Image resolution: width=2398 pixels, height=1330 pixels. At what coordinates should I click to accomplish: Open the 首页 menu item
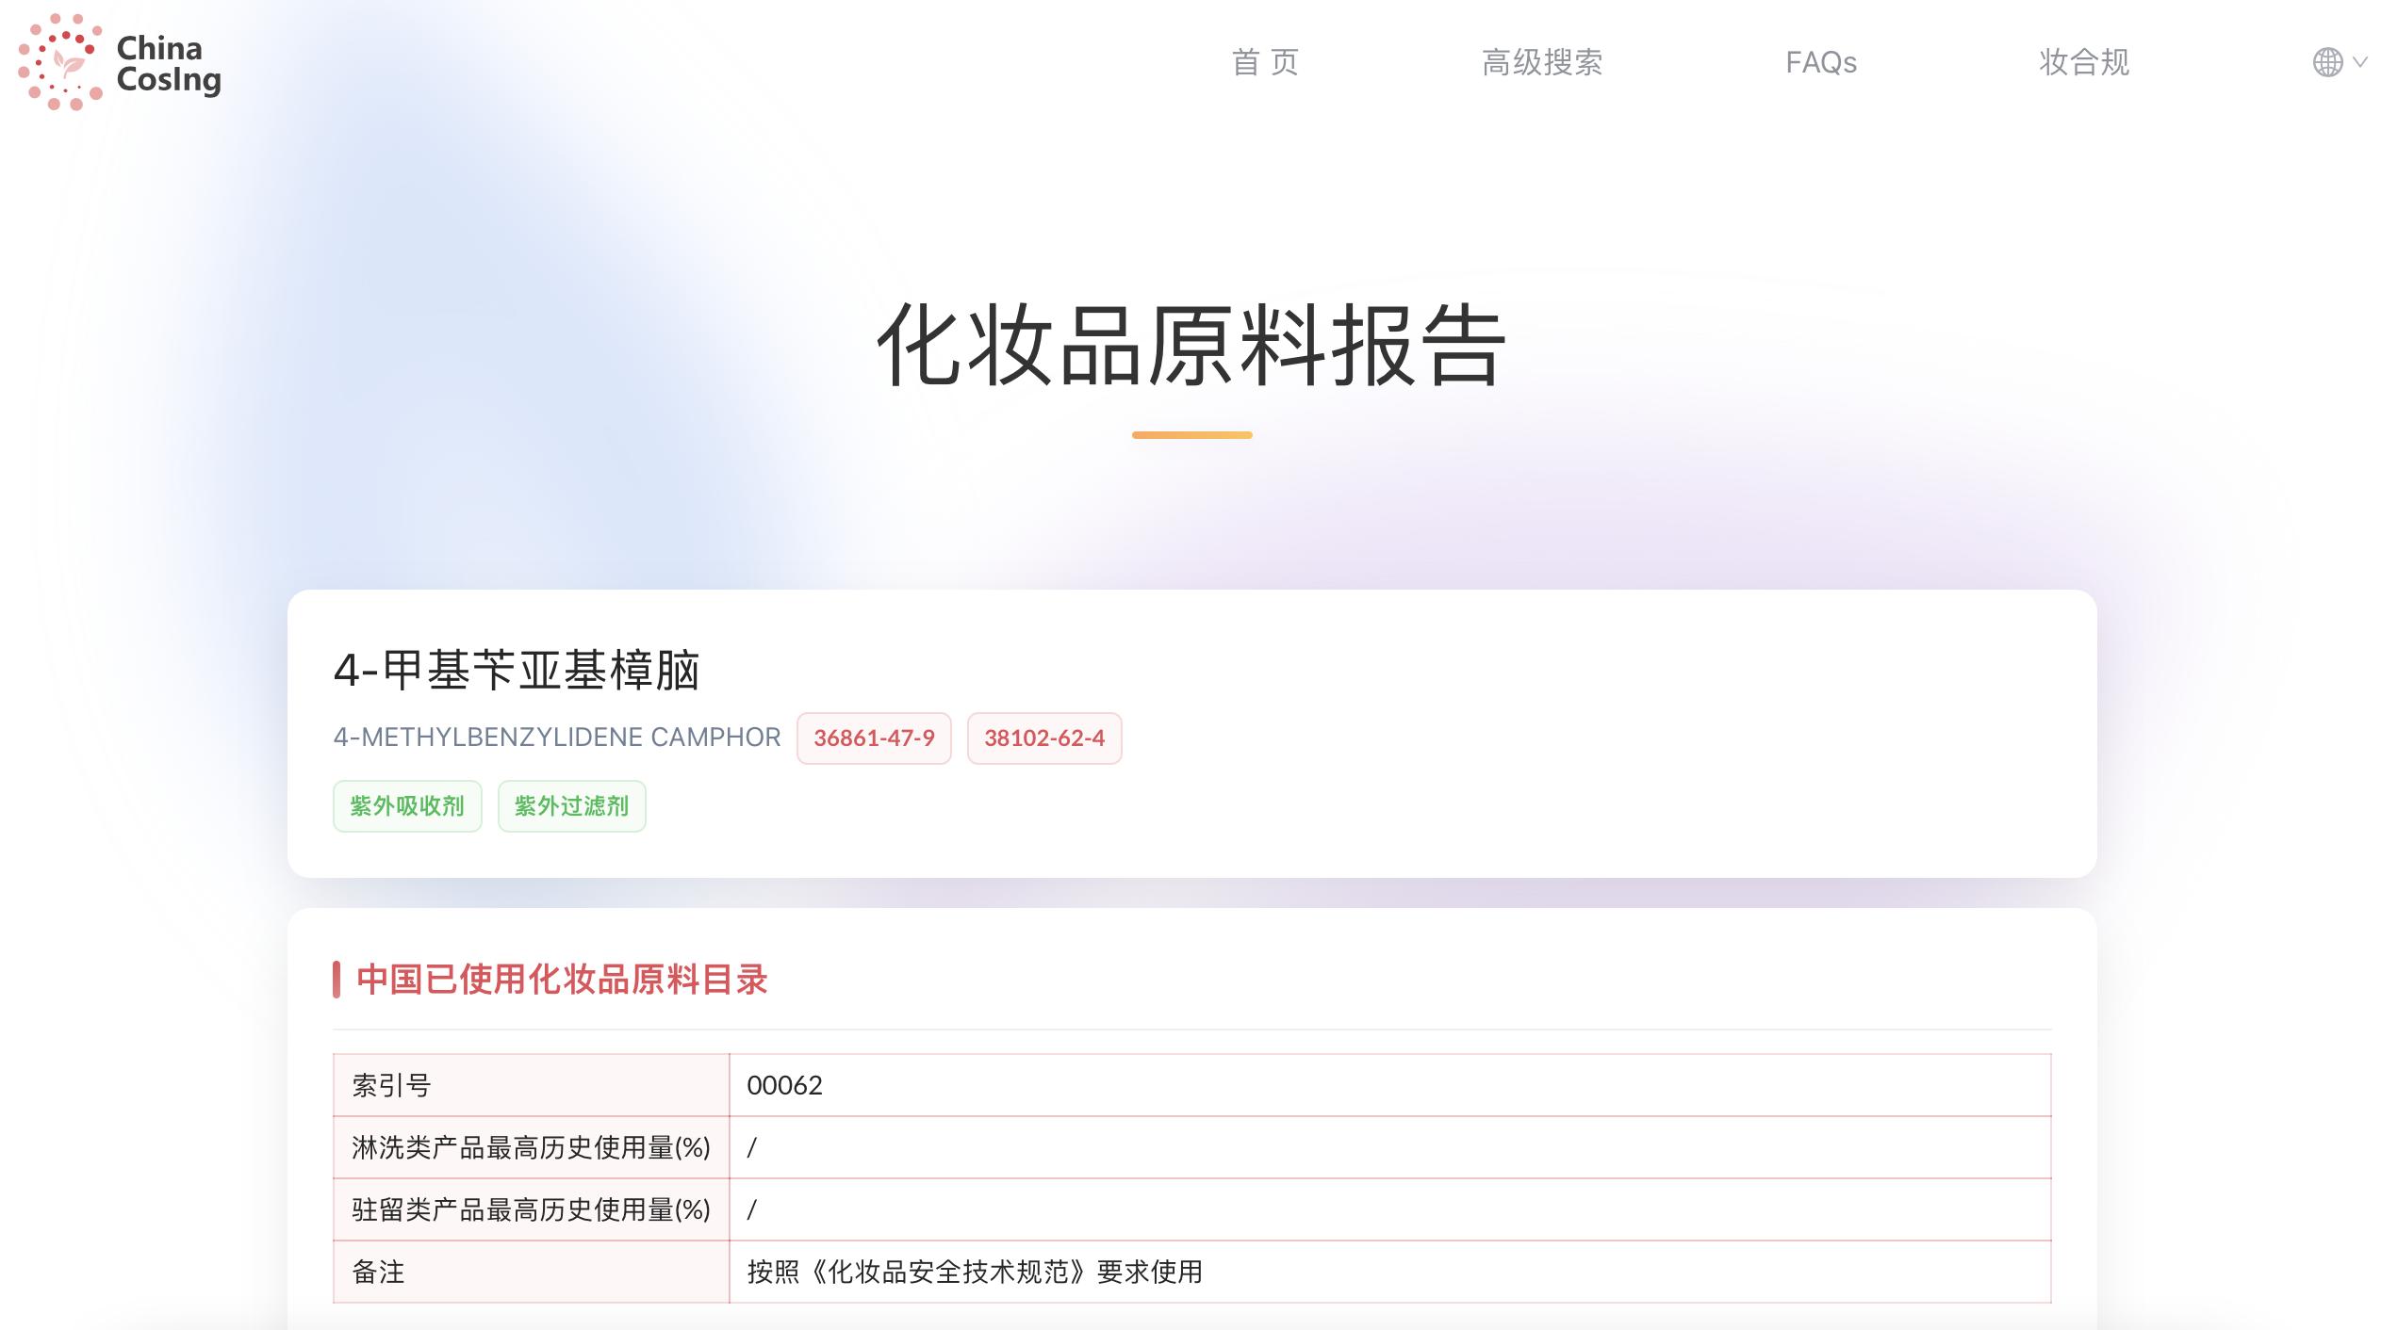pyautogui.click(x=1265, y=61)
